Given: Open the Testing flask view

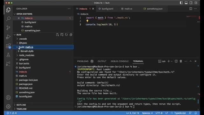Looking at the screenshot, I should tap(8, 55).
